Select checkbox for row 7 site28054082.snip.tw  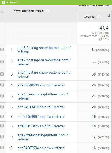pos(2,116)
